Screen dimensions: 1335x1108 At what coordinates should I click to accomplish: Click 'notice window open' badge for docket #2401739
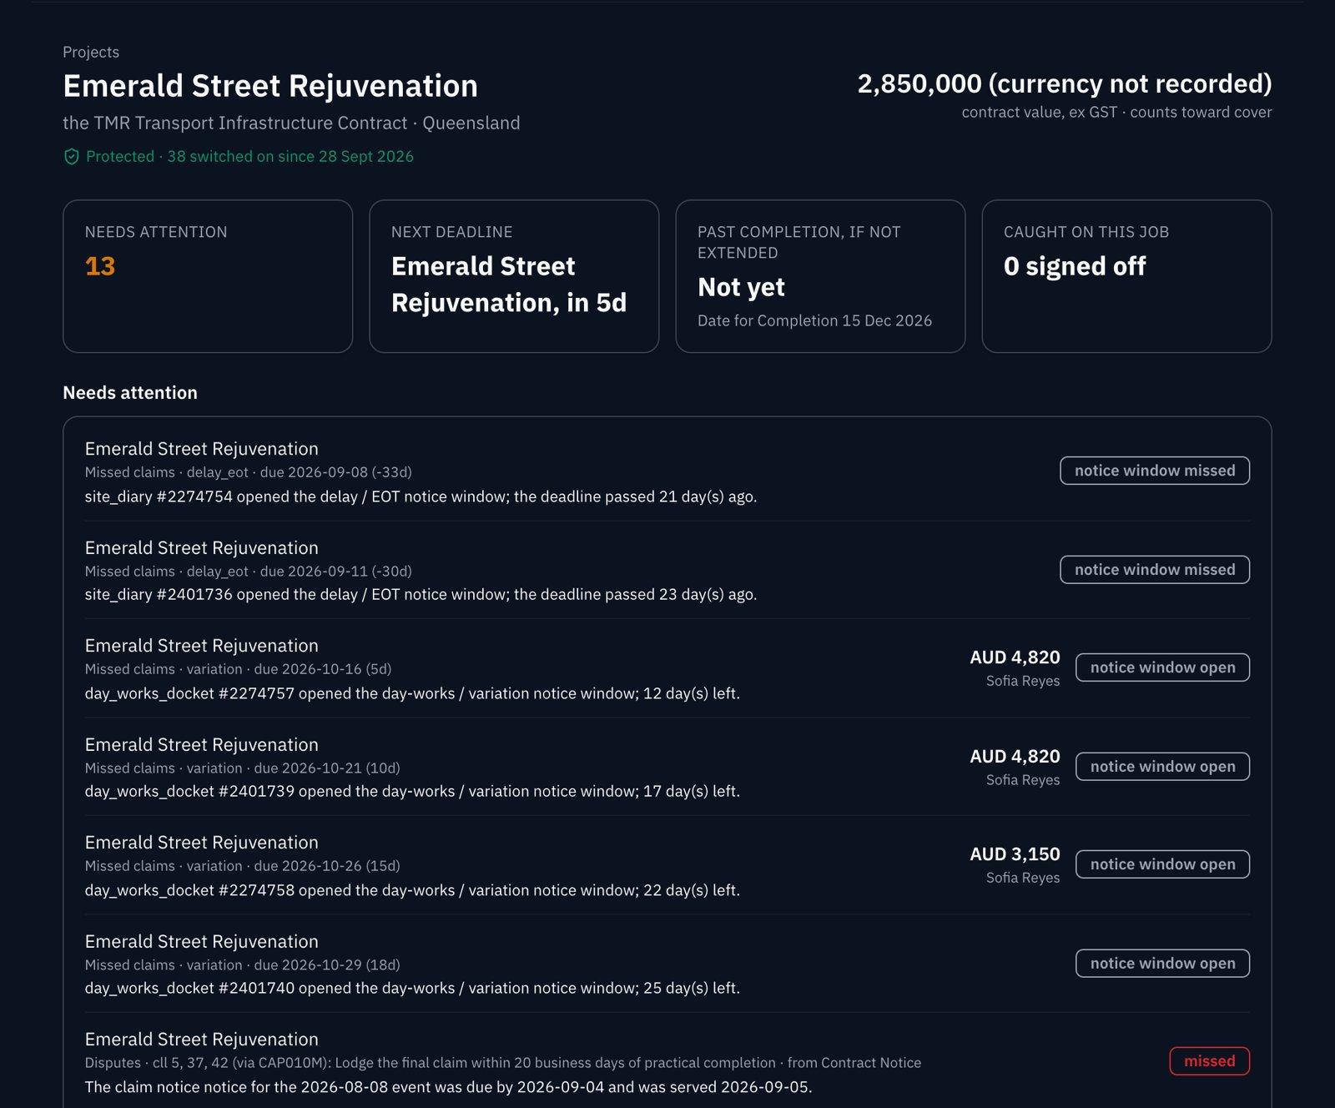coord(1162,767)
